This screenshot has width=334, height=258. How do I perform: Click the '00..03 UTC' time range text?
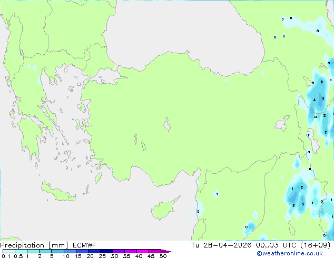[x=276, y=245]
